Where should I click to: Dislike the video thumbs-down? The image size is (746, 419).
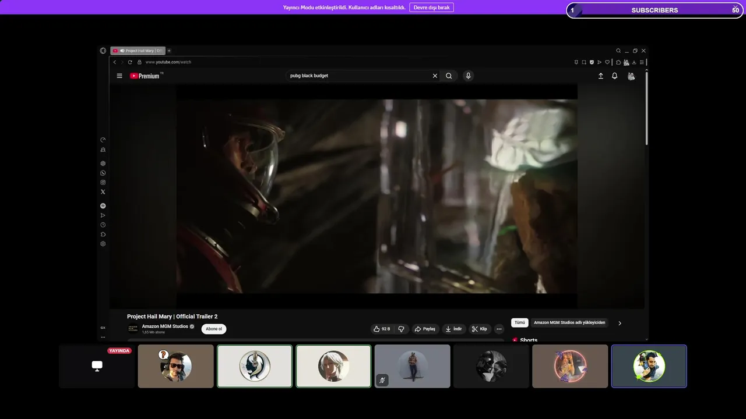[401, 329]
